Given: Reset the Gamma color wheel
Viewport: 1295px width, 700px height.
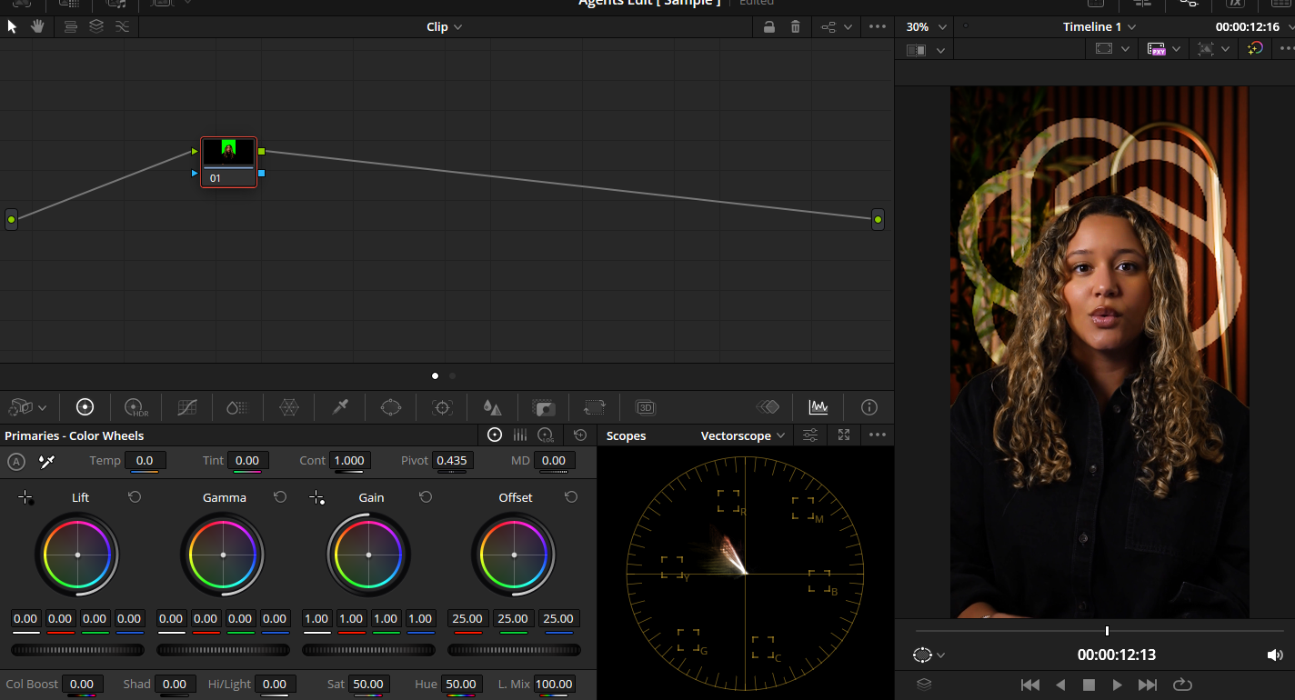Looking at the screenshot, I should pyautogui.click(x=280, y=497).
